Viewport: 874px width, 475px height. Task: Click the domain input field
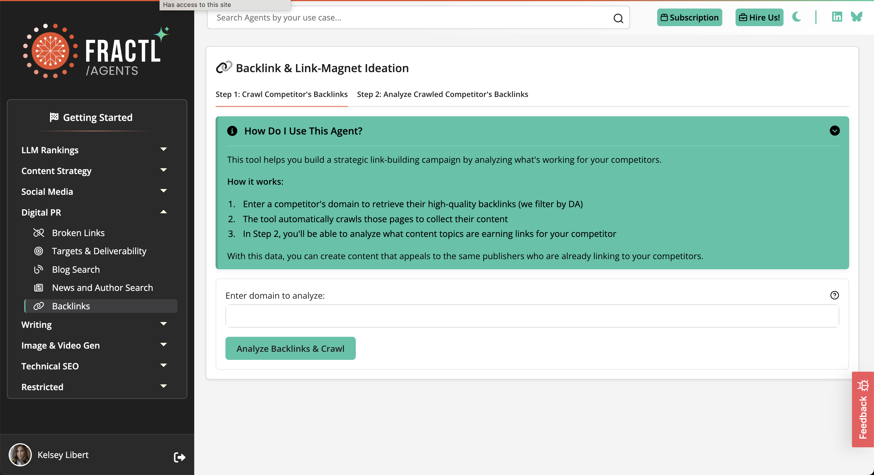click(531, 316)
